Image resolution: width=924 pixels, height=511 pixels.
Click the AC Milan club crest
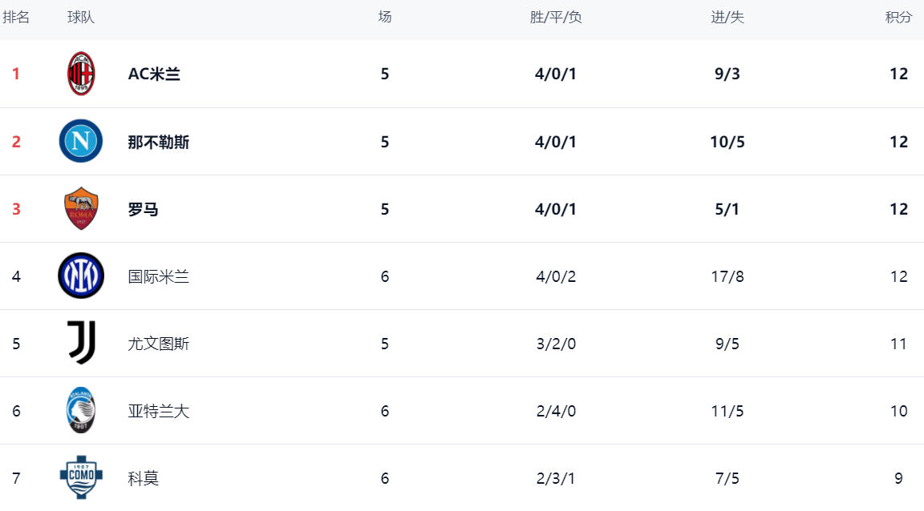click(81, 74)
